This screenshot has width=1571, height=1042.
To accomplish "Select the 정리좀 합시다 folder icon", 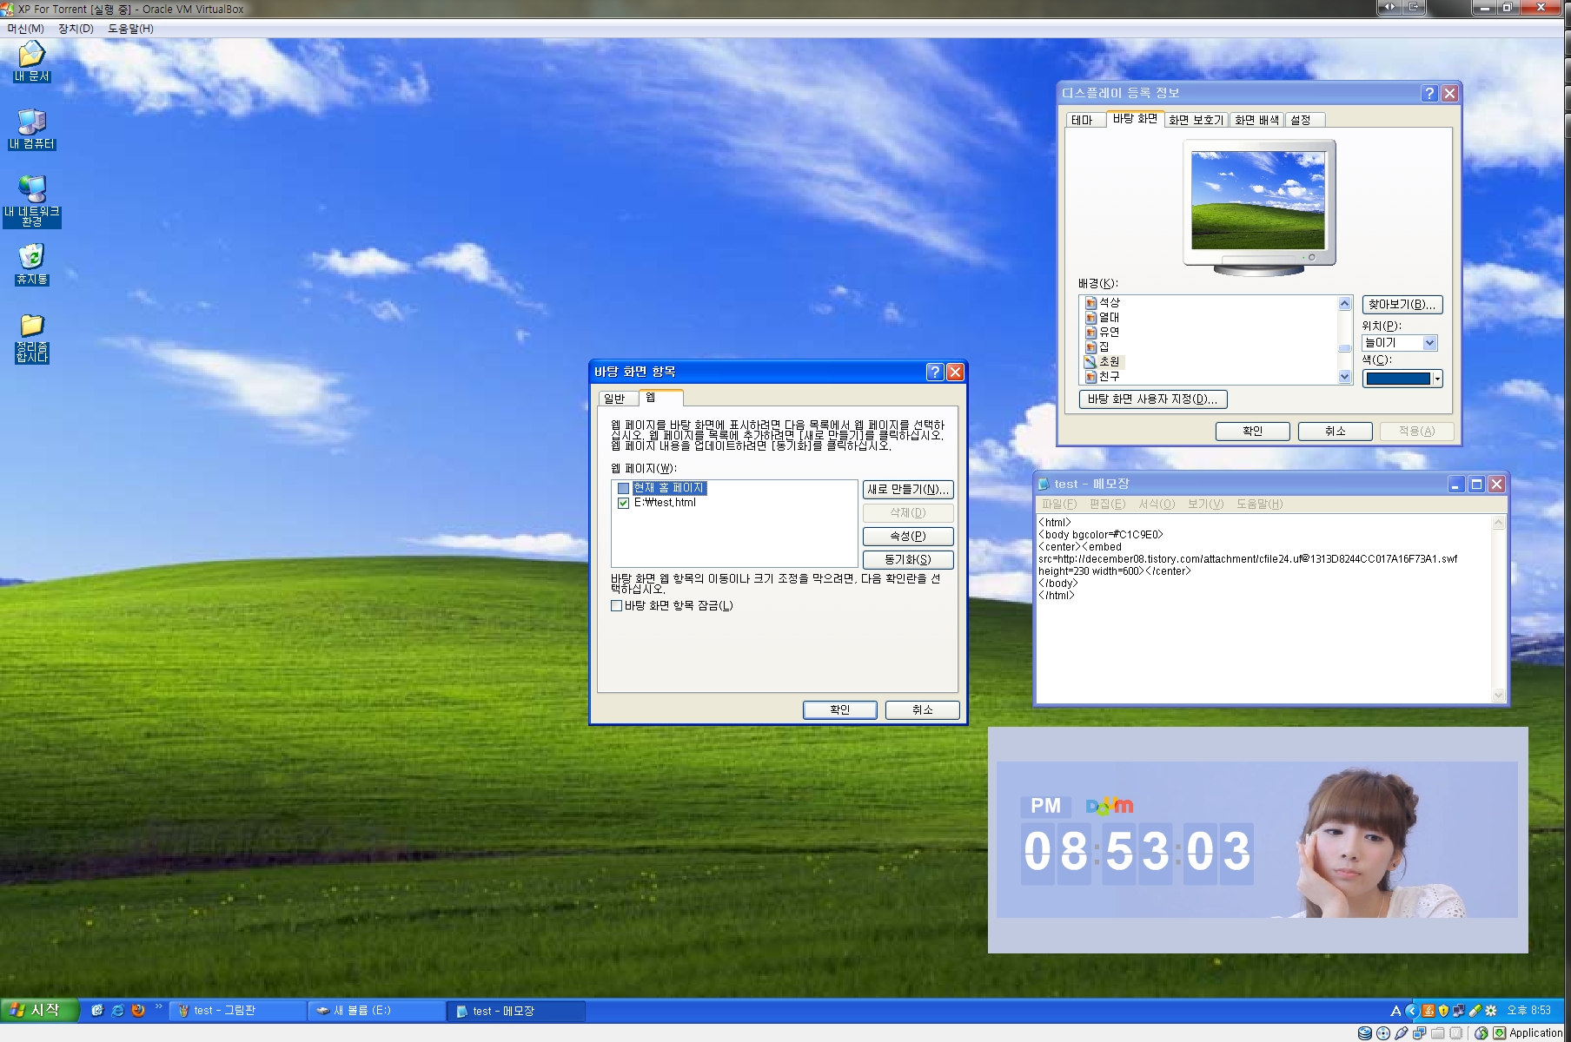I will click(x=32, y=338).
